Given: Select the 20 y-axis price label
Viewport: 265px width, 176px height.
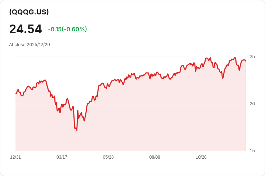Looking at the screenshot, I should [252, 104].
